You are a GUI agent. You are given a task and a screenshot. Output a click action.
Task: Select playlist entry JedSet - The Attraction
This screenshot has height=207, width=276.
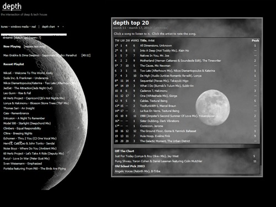coord(28,88)
